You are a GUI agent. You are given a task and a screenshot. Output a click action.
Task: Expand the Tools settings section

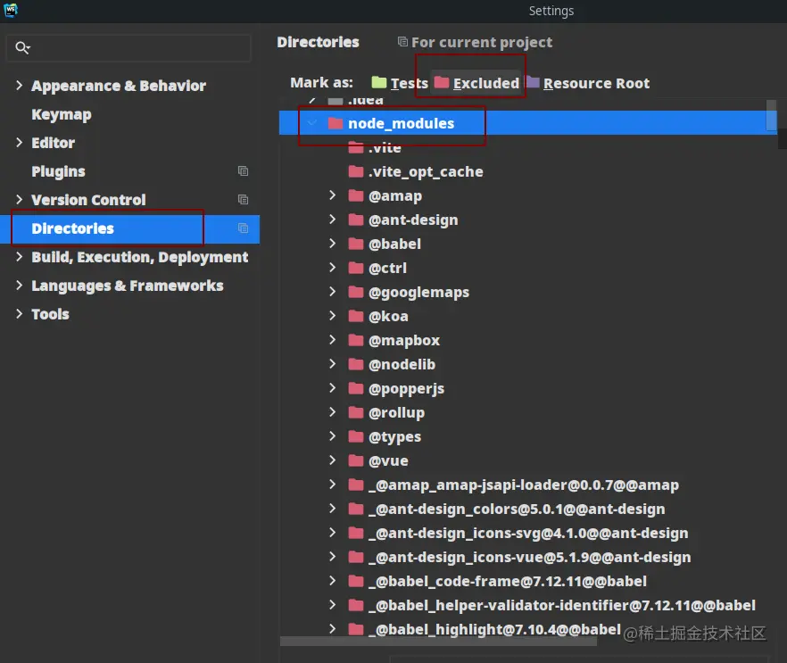point(19,314)
